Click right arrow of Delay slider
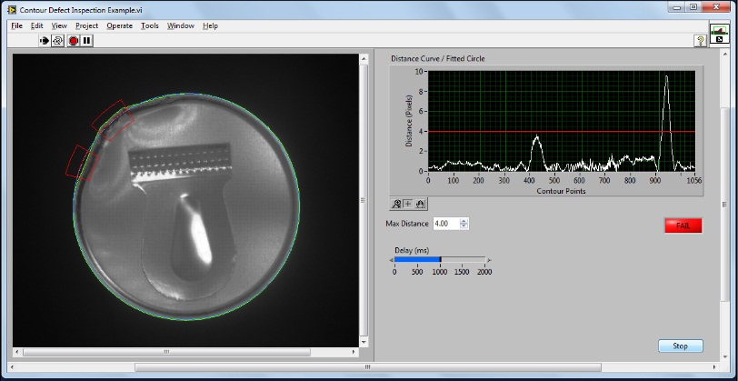This screenshot has height=381, width=738. 489,259
